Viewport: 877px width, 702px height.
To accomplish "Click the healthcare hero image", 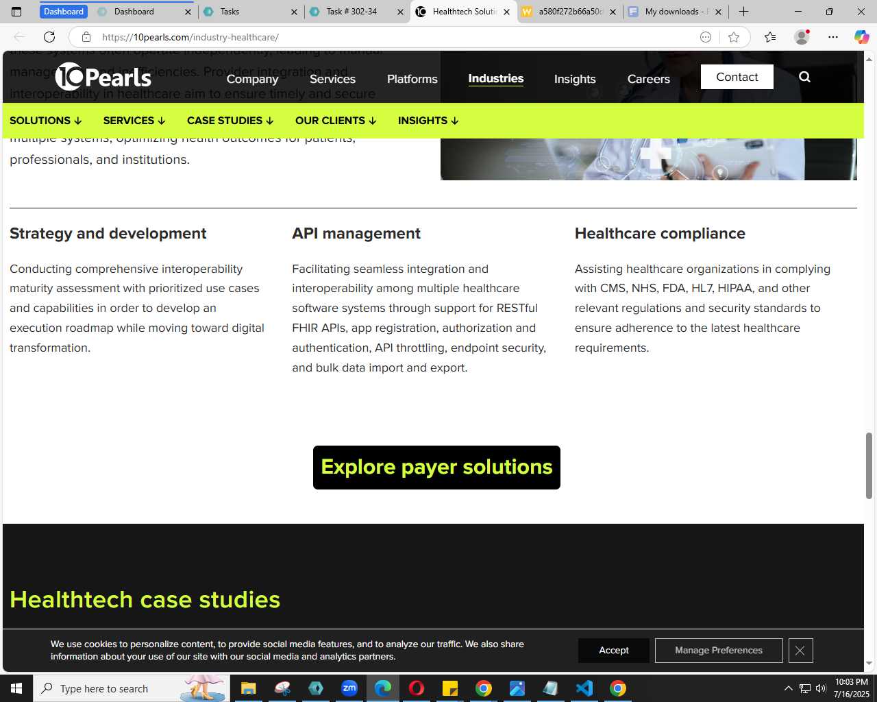I will click(648, 159).
